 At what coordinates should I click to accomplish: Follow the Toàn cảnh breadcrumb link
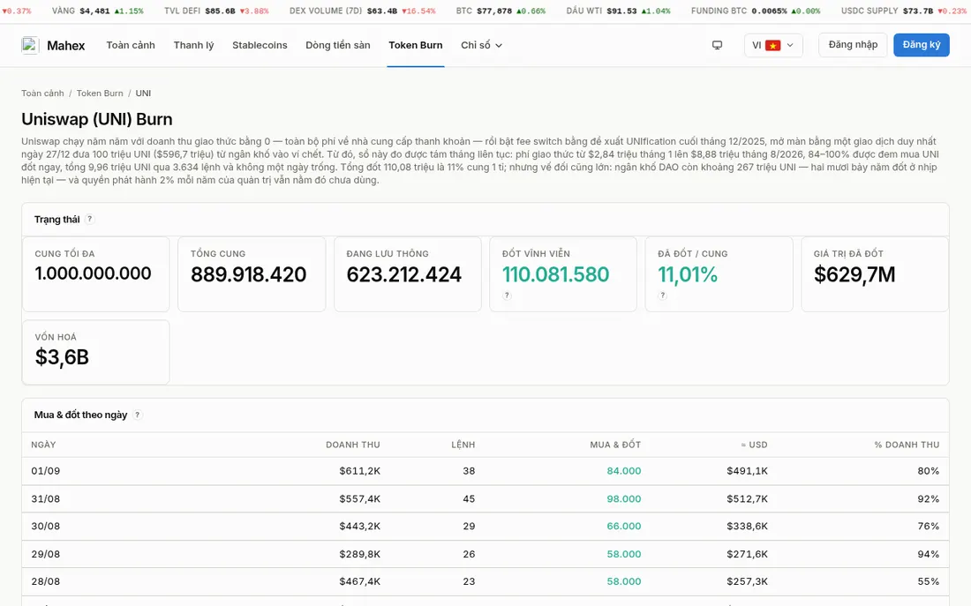pos(42,93)
